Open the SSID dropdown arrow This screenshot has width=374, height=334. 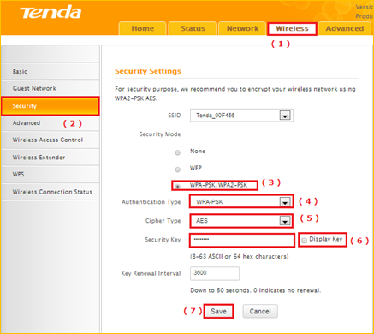pyautogui.click(x=285, y=116)
